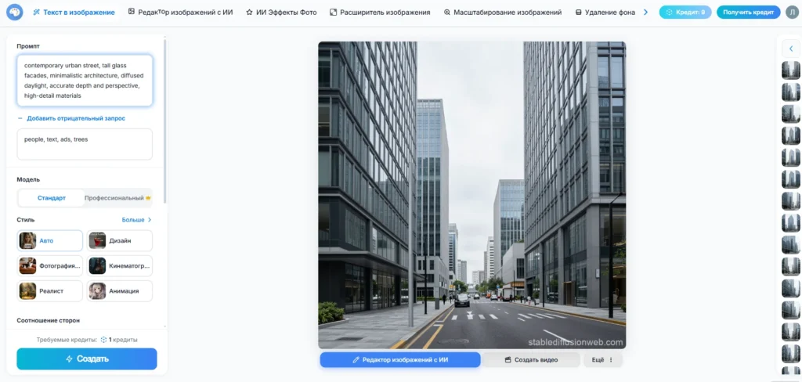Click the Модель section label
This screenshot has height=382, width=802.
[x=28, y=179]
